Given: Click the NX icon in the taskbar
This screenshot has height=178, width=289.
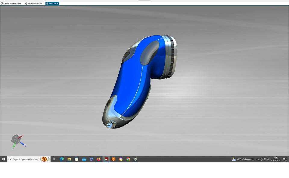Looking at the screenshot, I should point(106,159).
